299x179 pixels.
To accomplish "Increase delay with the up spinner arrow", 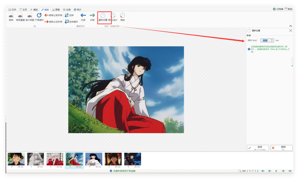I will pyautogui.click(x=272, y=40).
